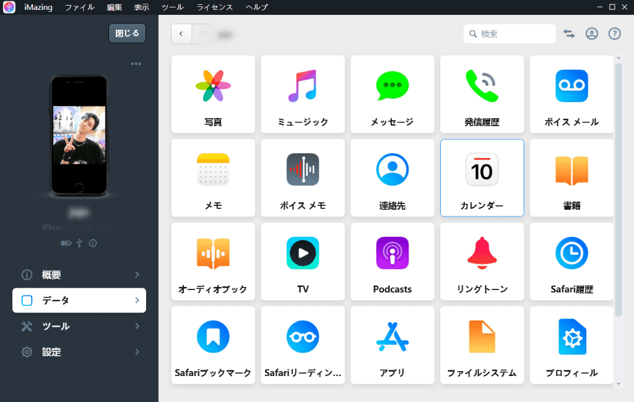This screenshot has height=402, width=634.
Task: Open the ファイルシステム file system tile
Action: 482,345
